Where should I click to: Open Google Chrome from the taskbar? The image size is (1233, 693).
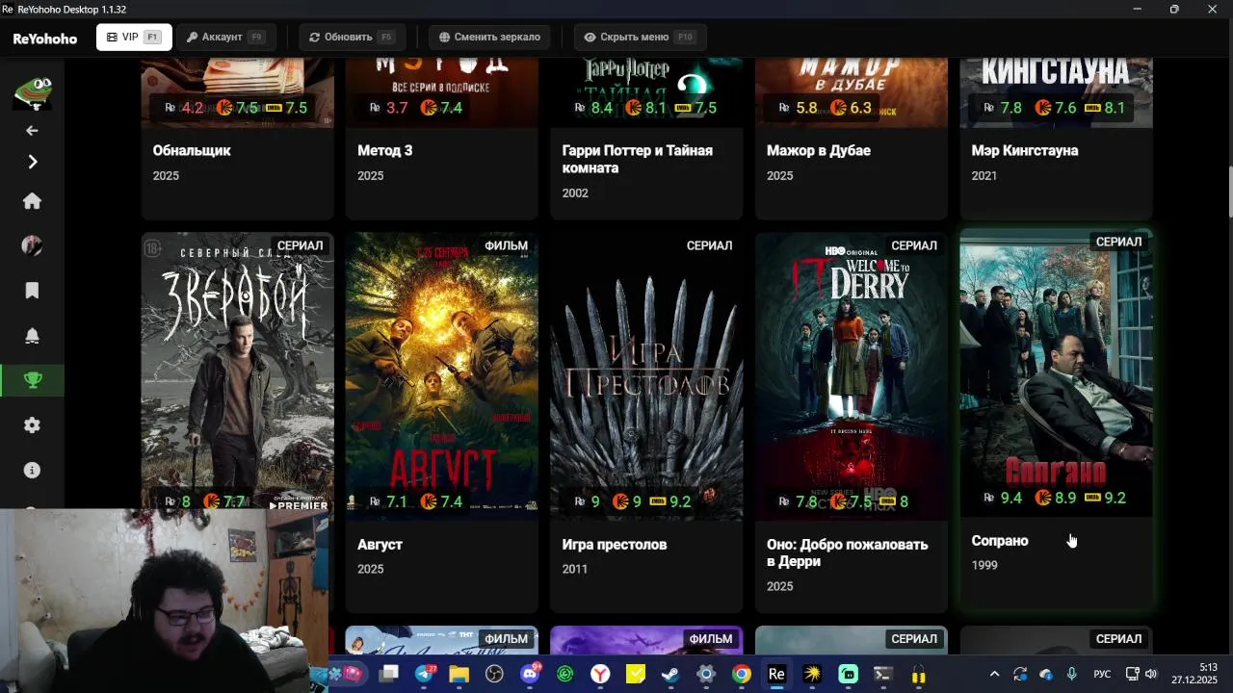coord(741,675)
